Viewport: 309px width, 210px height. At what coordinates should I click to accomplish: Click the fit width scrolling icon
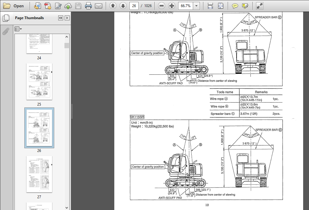coord(210,6)
